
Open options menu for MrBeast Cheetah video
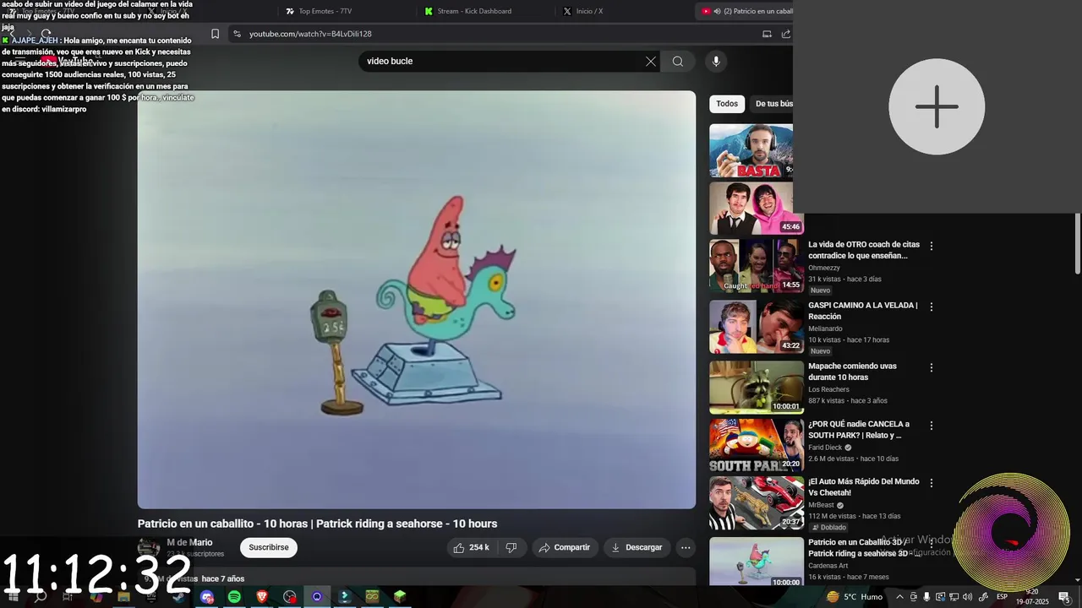tap(932, 483)
